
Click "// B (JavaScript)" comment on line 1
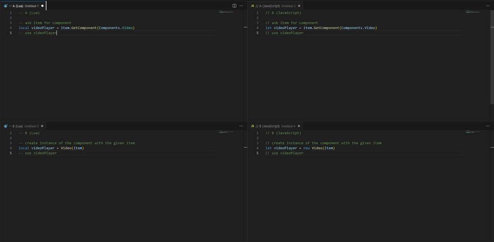[283, 133]
